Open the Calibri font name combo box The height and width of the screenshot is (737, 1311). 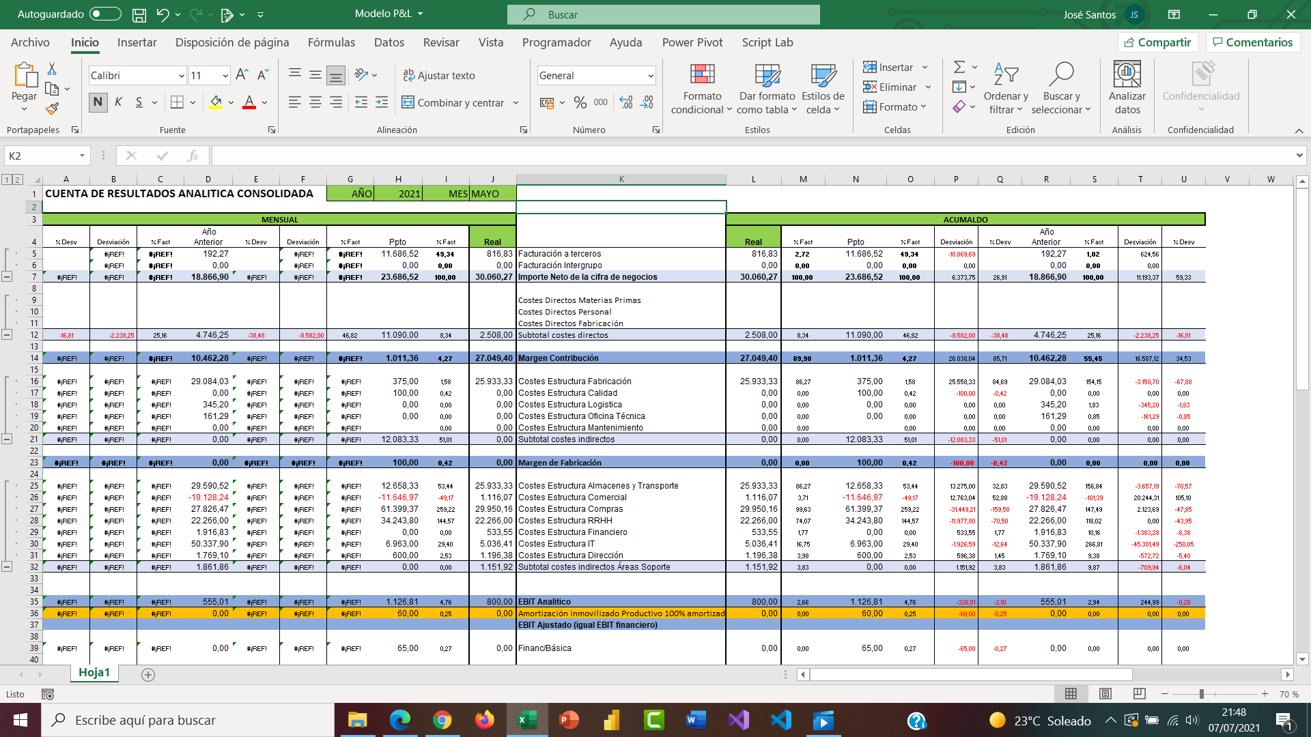point(137,76)
